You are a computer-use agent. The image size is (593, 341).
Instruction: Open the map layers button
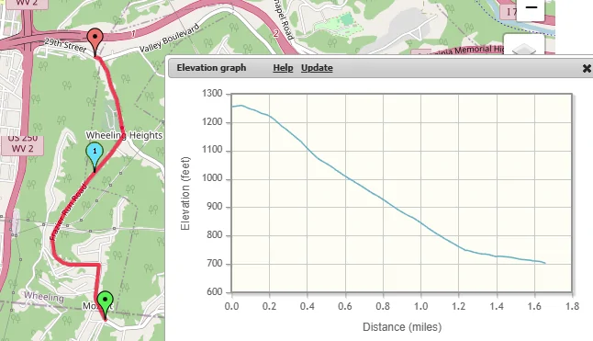click(524, 45)
